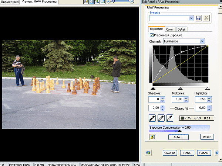Click the Reset button
The width and height of the screenshot is (222, 166).
207,137
